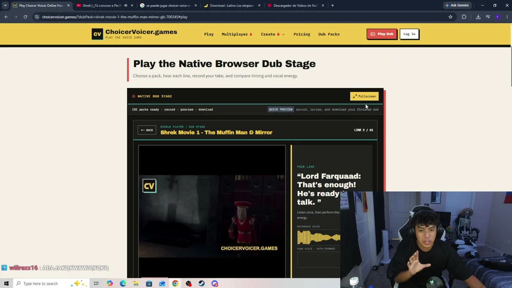512x288 pixels.
Task: Go to the Pricing page
Action: click(302, 34)
